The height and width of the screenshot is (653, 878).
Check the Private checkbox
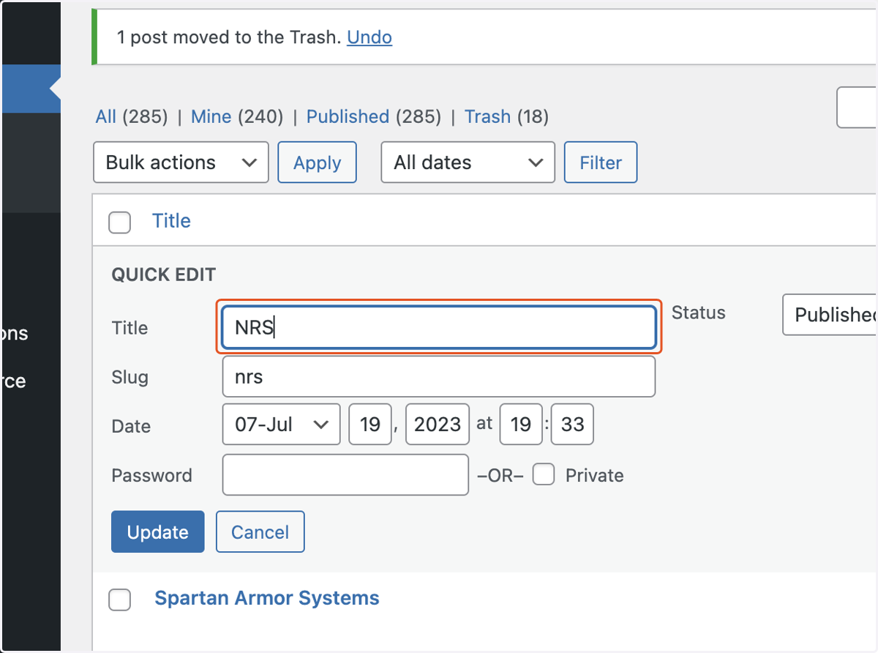[543, 475]
